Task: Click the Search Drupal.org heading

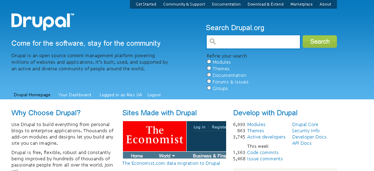Action: [235, 28]
